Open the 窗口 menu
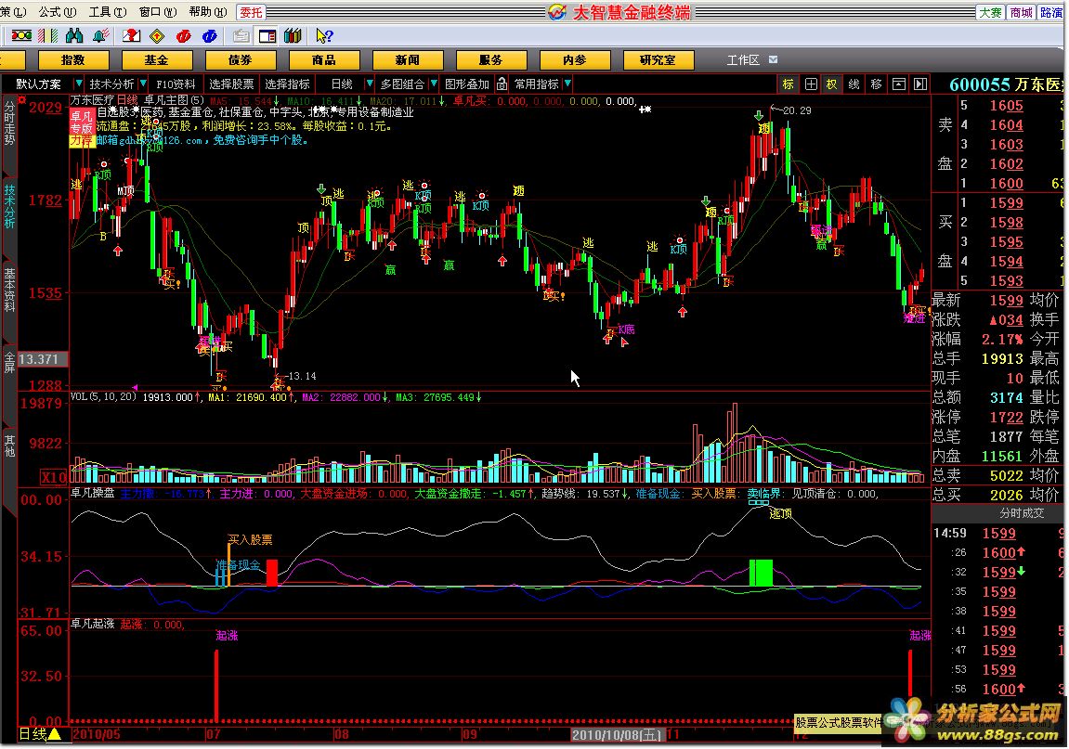The image size is (1069, 749). tap(158, 12)
